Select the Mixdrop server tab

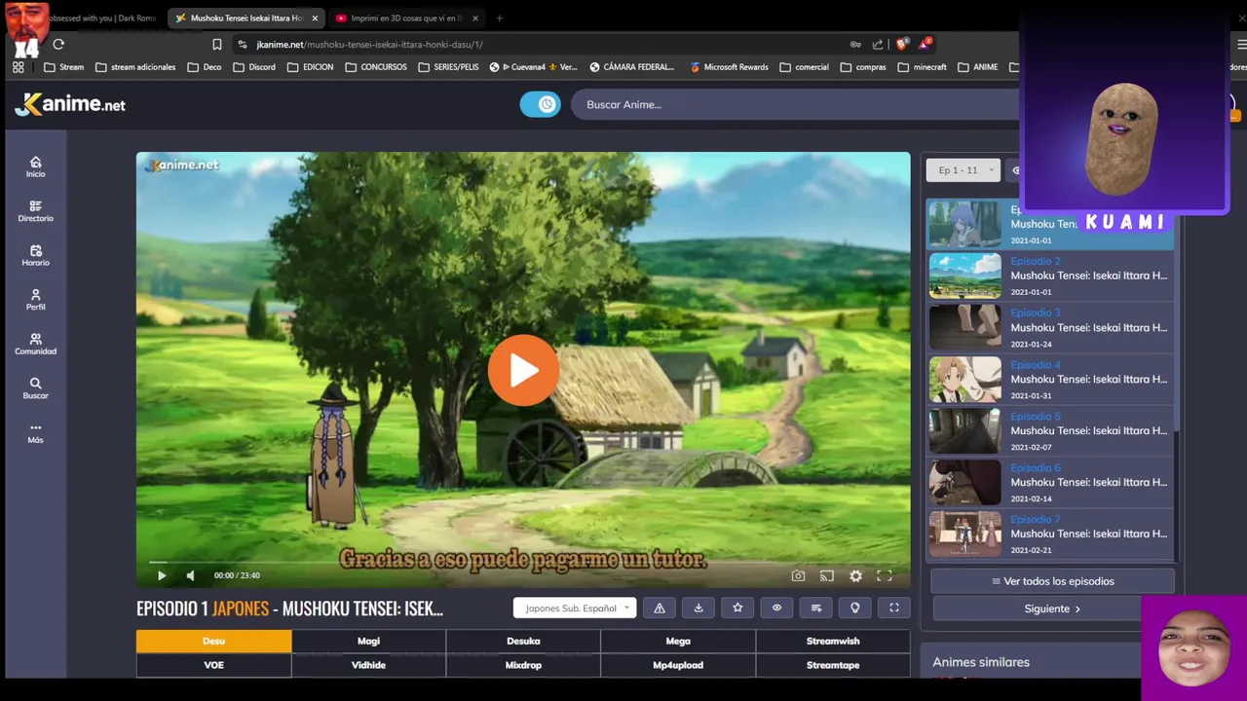(x=523, y=665)
